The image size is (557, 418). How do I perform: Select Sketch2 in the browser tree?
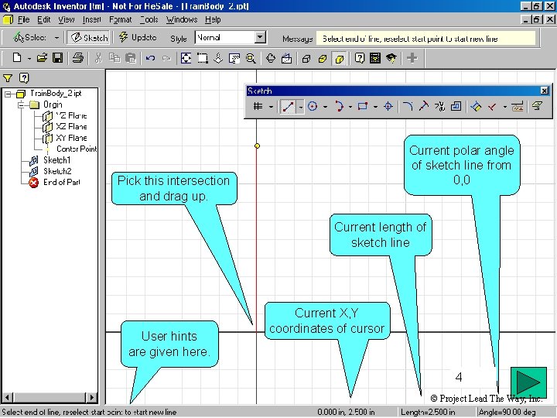coord(56,171)
